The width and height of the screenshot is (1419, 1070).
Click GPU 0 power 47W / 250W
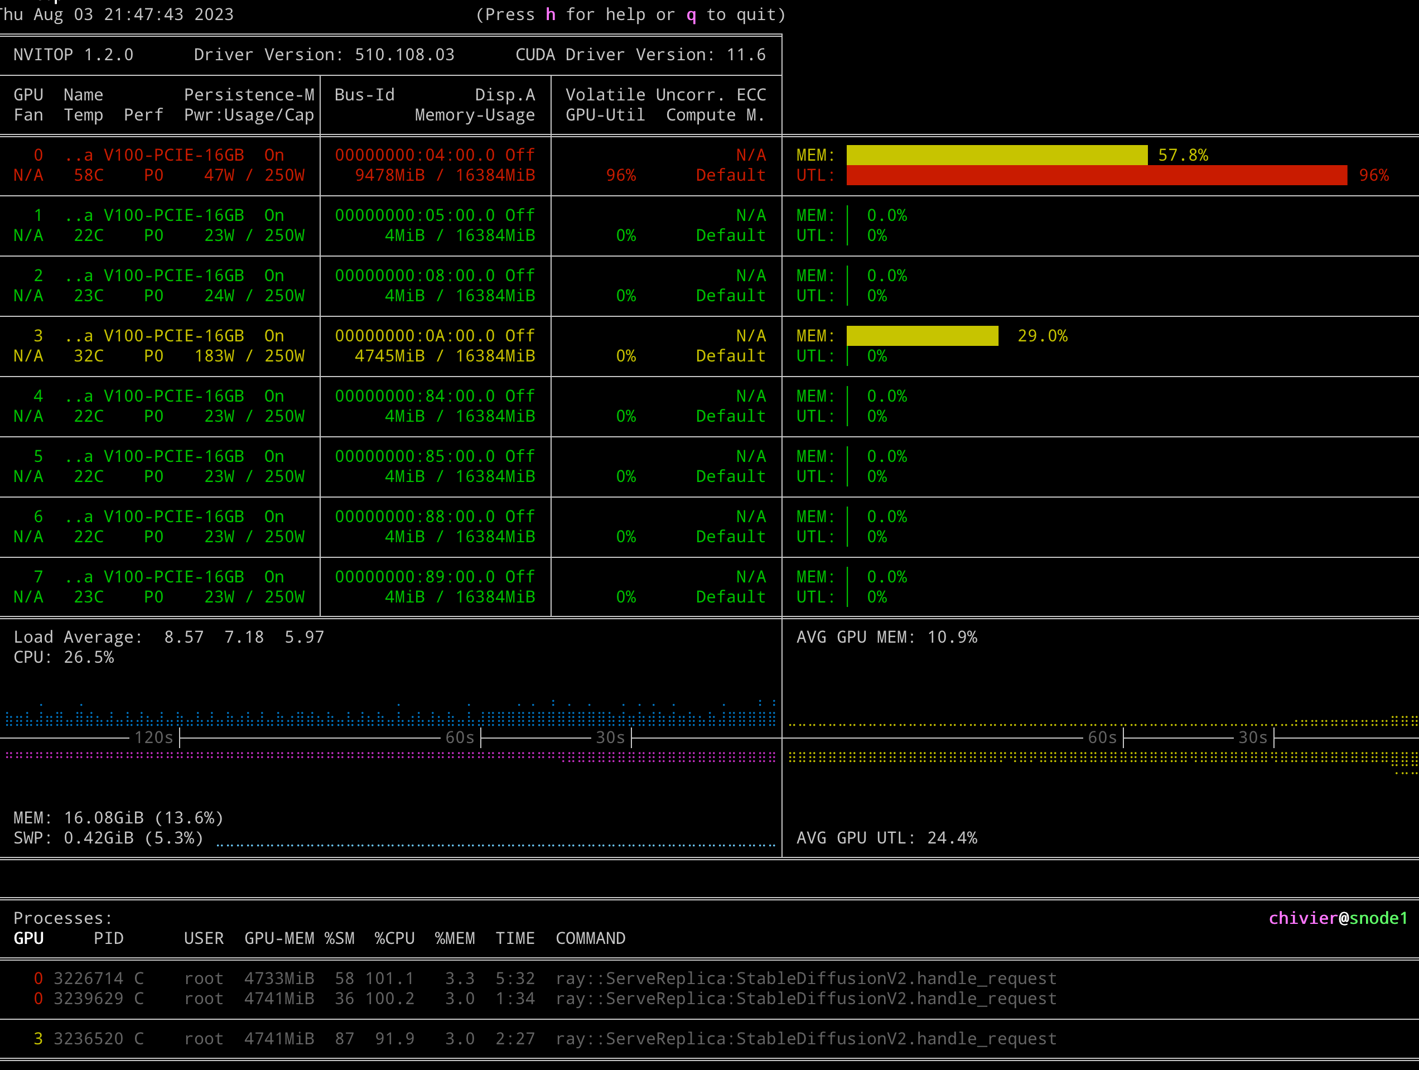(x=254, y=175)
